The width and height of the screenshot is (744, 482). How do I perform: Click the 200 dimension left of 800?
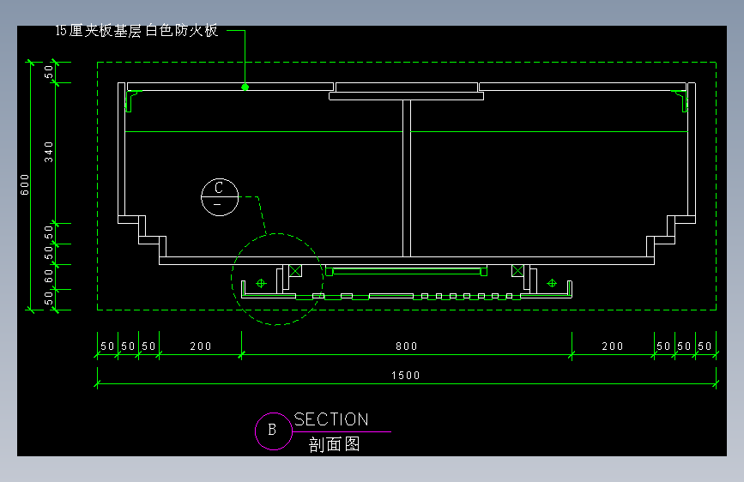click(201, 346)
